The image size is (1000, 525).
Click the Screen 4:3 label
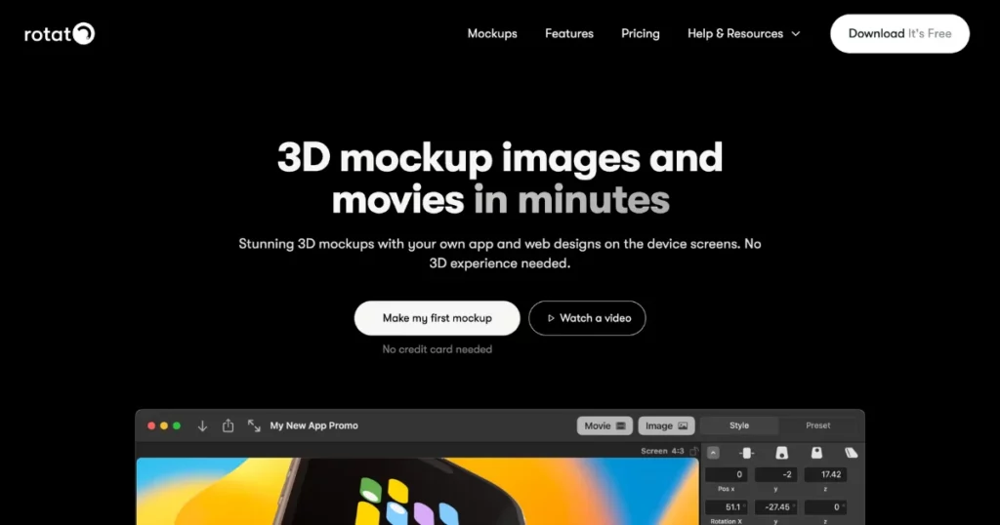(662, 451)
